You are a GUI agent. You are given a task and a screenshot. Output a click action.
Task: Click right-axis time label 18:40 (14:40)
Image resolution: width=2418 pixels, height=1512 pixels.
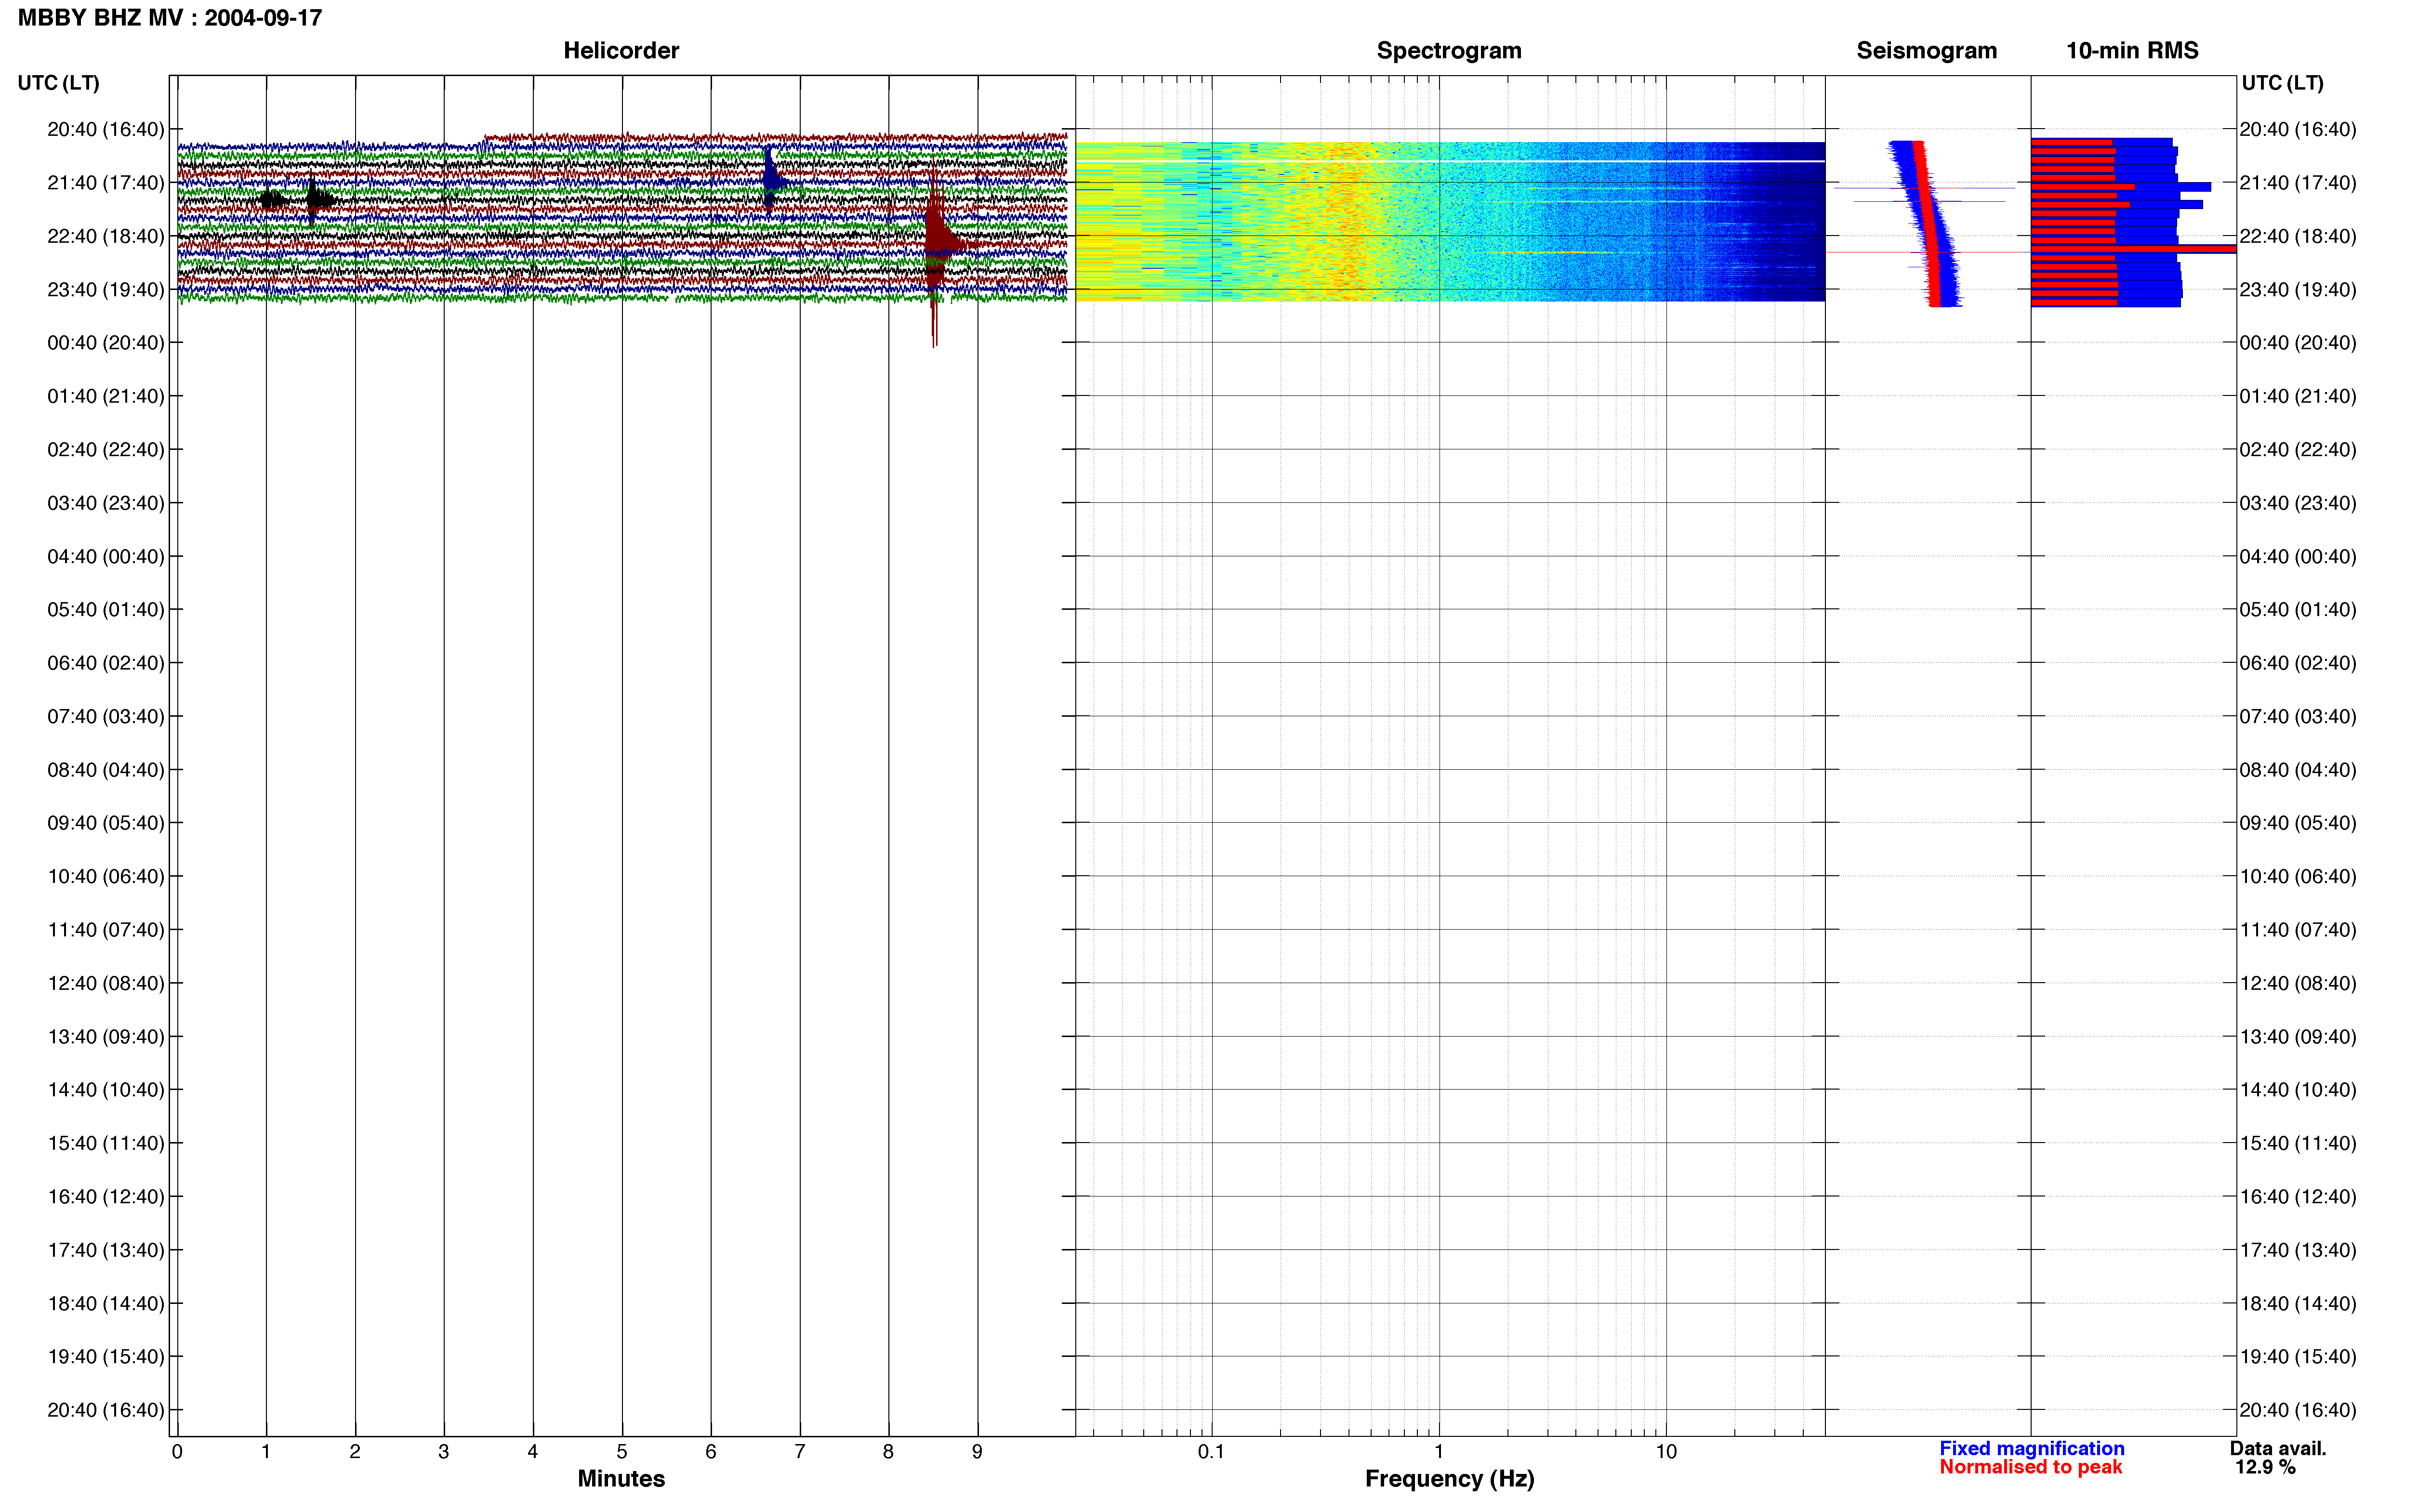[2297, 1304]
